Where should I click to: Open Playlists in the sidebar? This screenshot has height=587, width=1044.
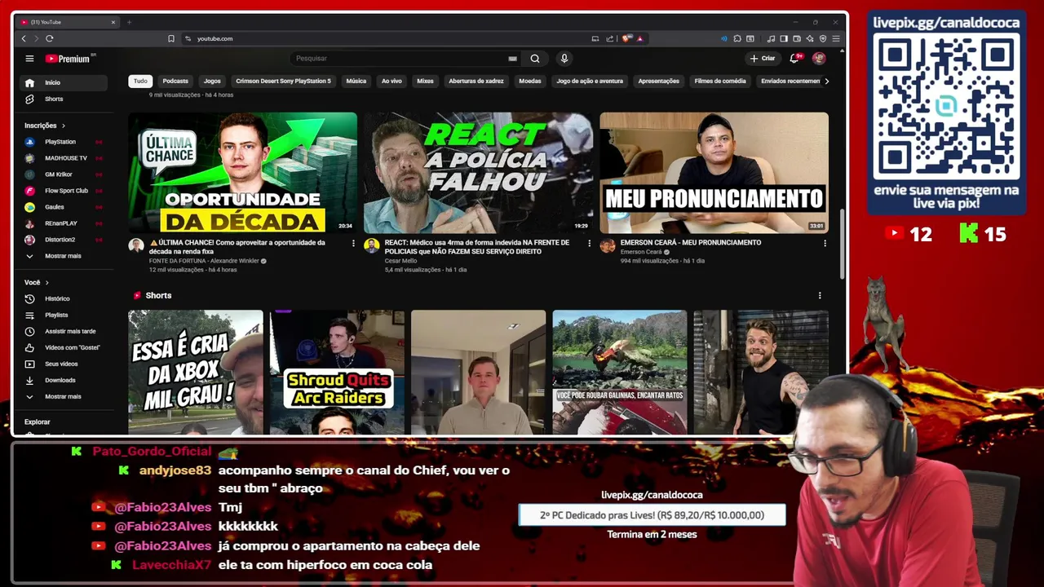click(64, 315)
